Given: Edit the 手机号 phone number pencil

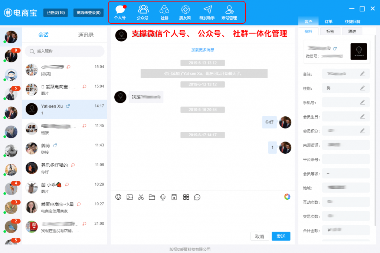Looking at the screenshot, I should pyautogui.click(x=362, y=102).
